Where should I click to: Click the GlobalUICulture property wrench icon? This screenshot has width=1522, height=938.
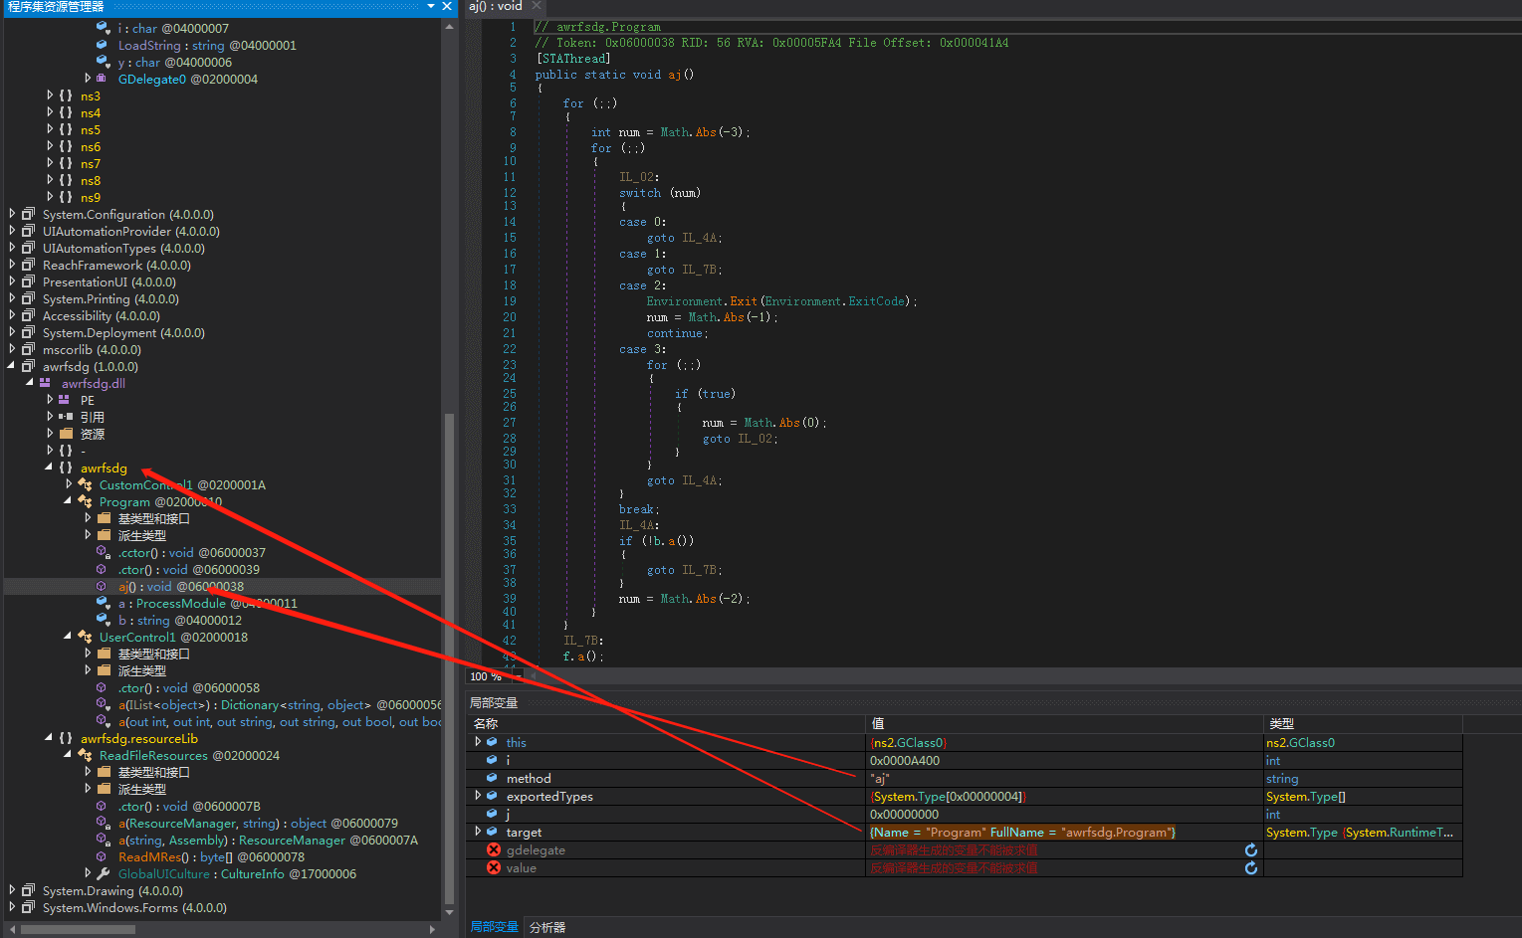point(104,873)
